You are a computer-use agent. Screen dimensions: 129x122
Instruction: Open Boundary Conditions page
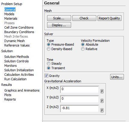point(19,32)
